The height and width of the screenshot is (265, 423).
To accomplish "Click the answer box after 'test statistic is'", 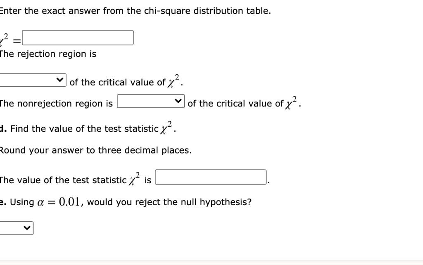I will tap(211, 177).
